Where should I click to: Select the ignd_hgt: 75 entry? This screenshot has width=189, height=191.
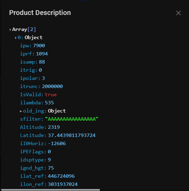pos(37,168)
